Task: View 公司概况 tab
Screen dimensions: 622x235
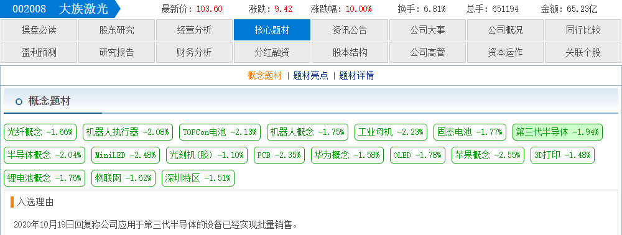Action: pos(505,30)
